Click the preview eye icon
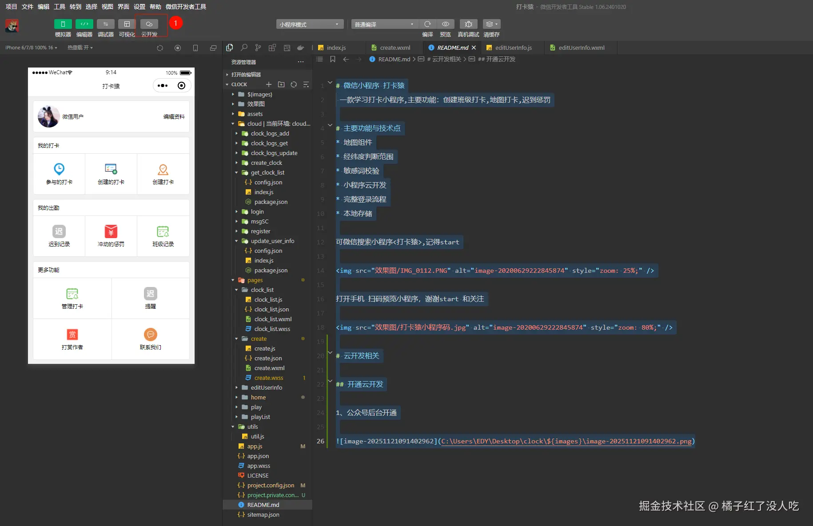Screen dimensions: 813x526 [445, 24]
